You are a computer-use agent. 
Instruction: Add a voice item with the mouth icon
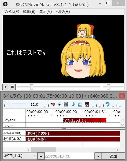53,104
